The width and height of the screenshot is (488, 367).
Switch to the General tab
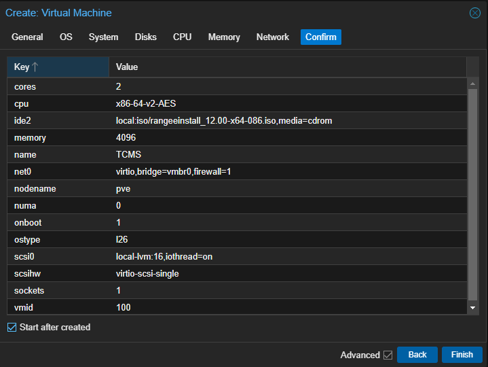pyautogui.click(x=27, y=37)
